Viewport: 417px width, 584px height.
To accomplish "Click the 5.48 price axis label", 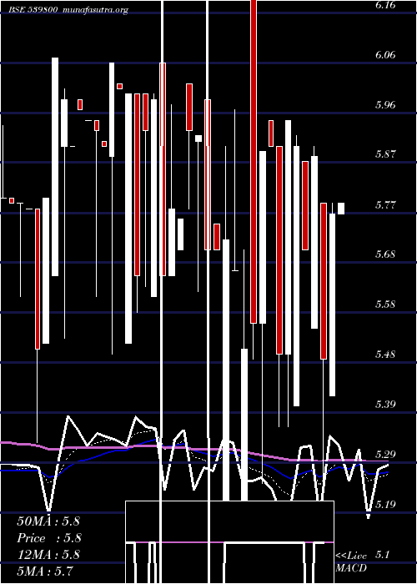I will click(385, 354).
